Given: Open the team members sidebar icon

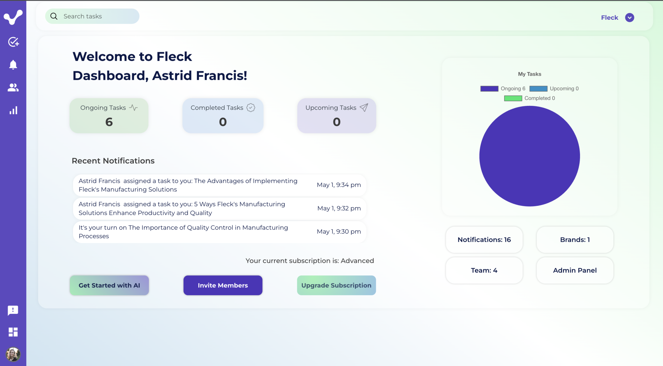Looking at the screenshot, I should coord(13,87).
